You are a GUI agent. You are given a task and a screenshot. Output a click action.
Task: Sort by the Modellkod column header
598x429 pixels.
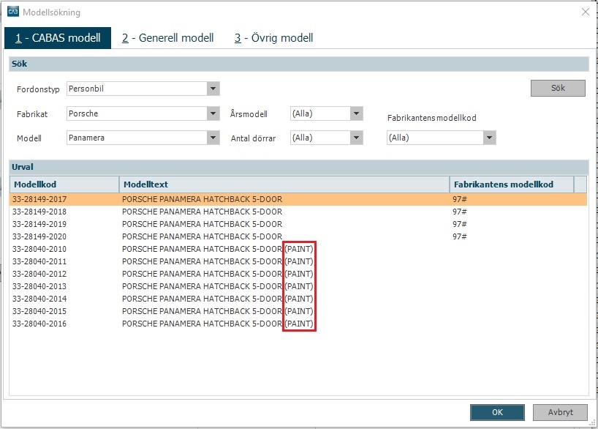tap(64, 184)
